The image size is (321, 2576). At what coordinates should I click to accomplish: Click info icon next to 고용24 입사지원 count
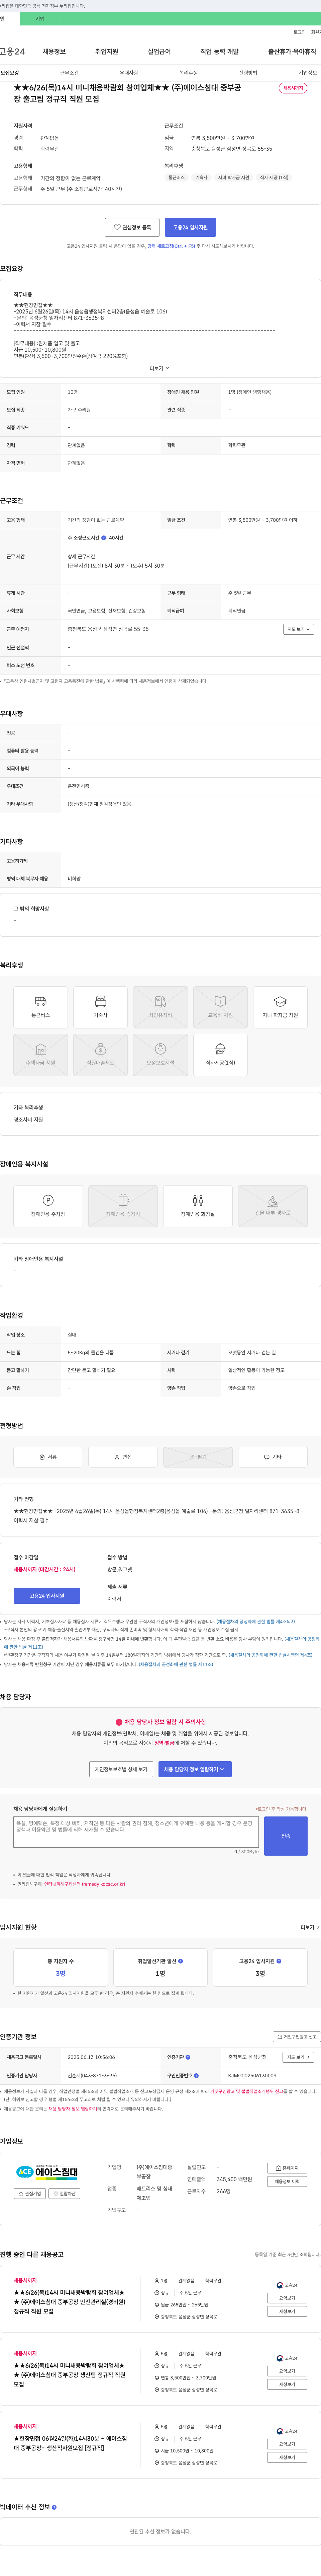[x=279, y=1961]
